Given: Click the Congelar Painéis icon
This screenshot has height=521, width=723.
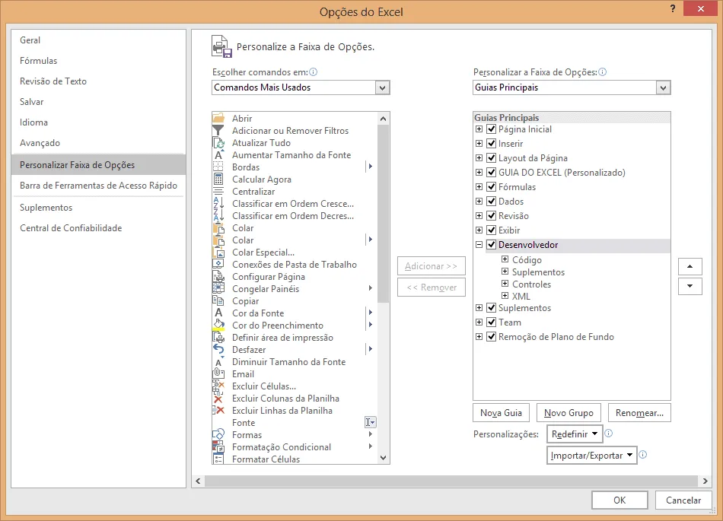Looking at the screenshot, I should [218, 289].
